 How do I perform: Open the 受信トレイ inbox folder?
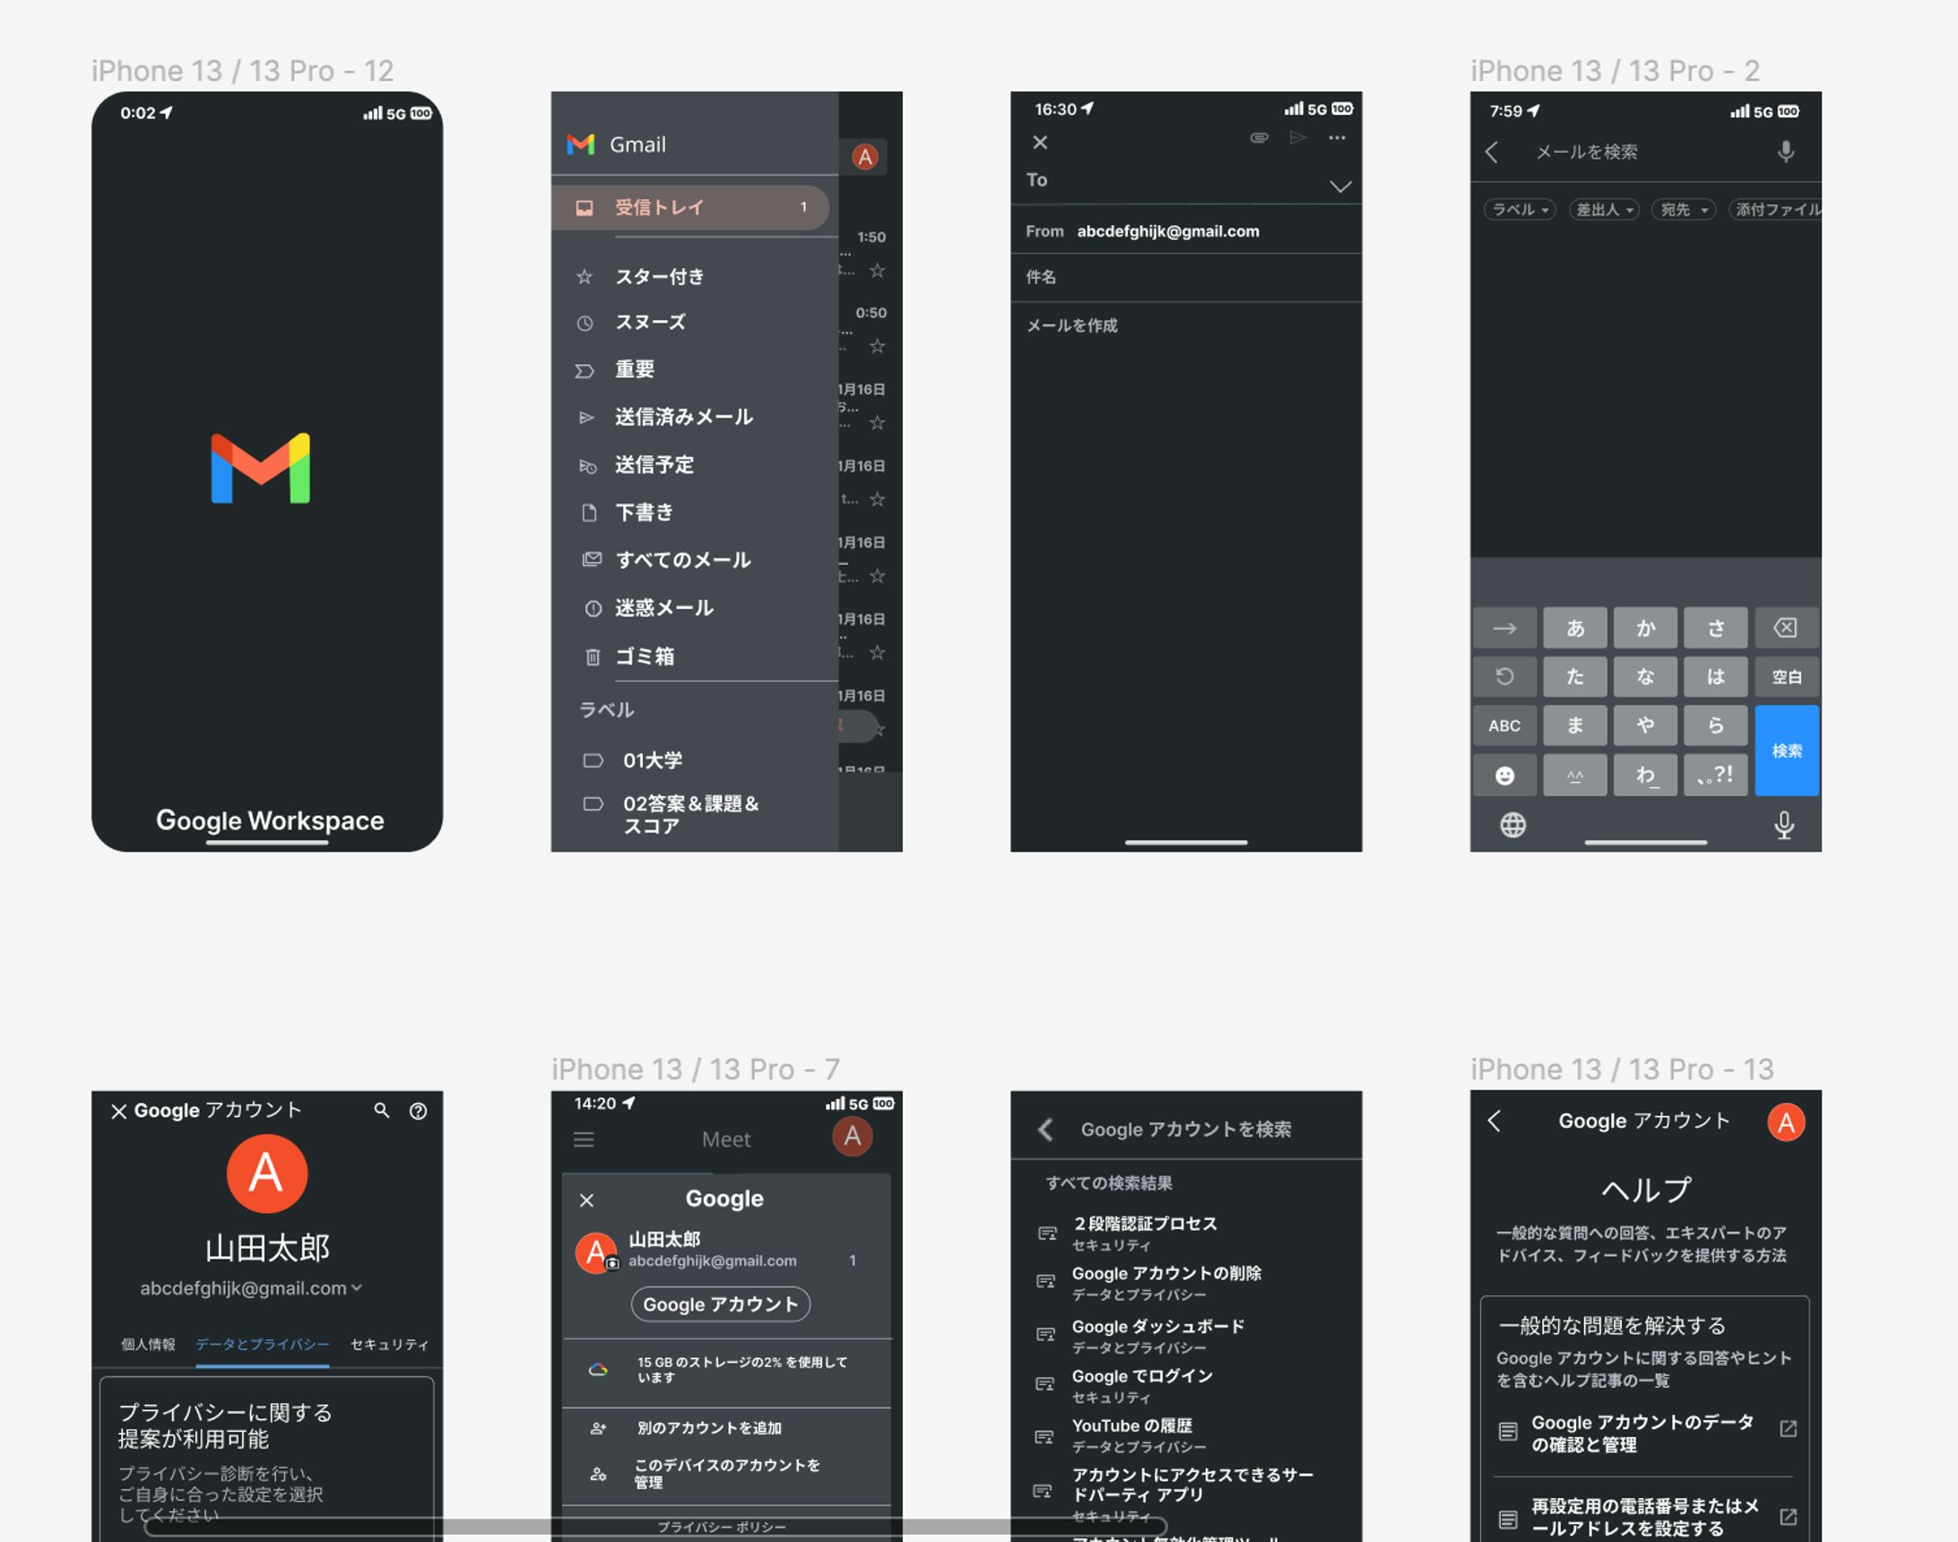689,208
